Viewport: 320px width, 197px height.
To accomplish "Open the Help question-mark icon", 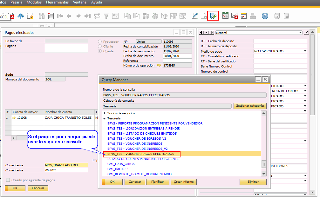I will point(265,16).
